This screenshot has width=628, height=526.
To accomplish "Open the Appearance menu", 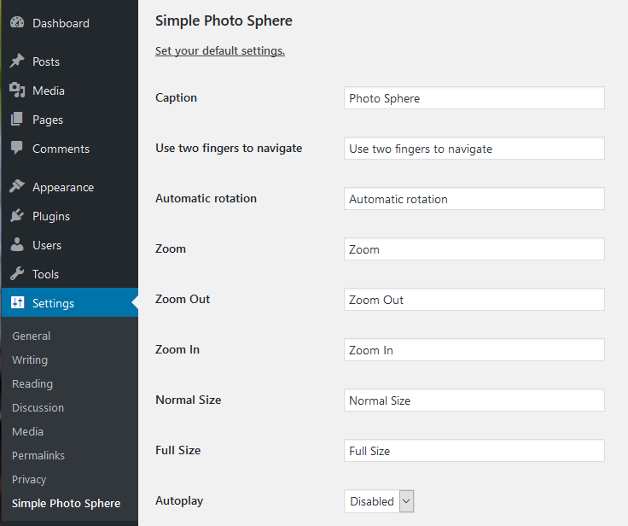I will (70, 187).
